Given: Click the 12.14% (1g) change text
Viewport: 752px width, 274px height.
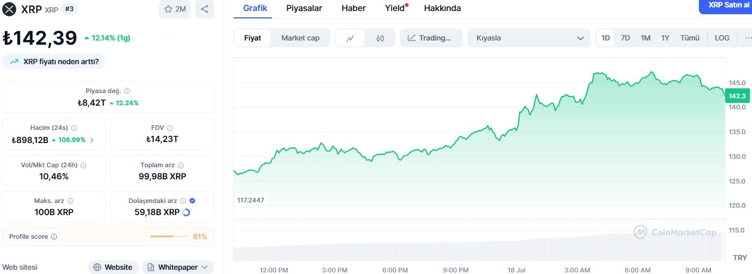Looking at the screenshot, I should tap(110, 38).
